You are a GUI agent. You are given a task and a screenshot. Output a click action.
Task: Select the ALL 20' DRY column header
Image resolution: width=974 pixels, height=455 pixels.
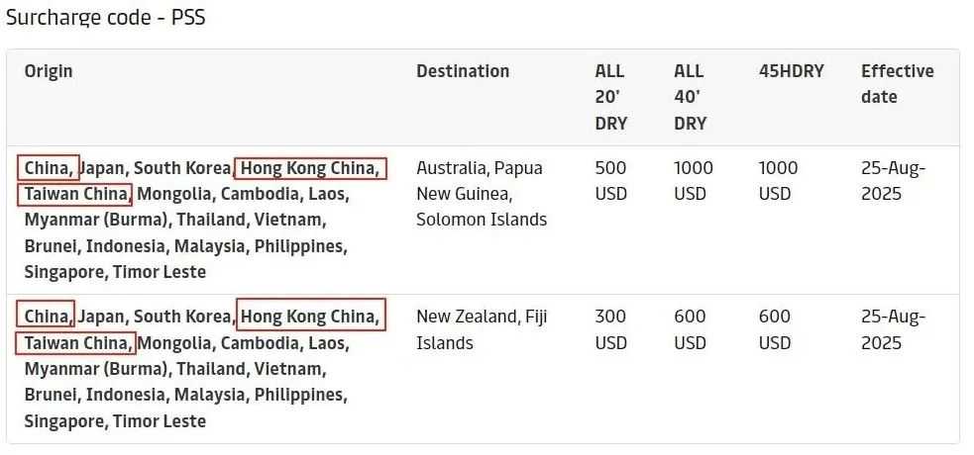[610, 97]
